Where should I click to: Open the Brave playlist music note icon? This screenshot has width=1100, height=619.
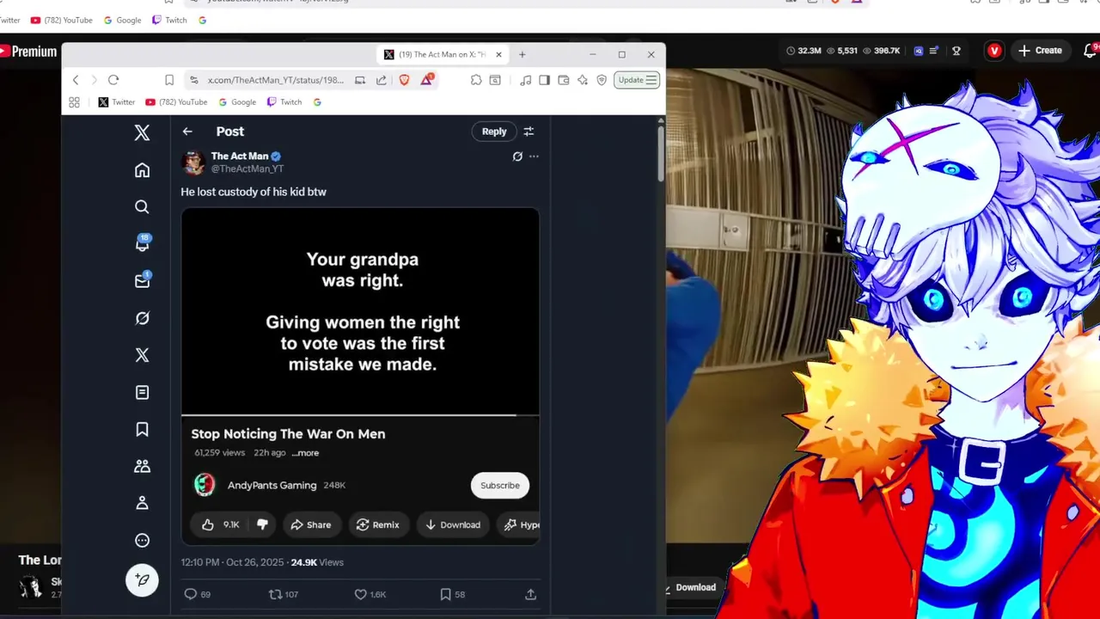(525, 80)
